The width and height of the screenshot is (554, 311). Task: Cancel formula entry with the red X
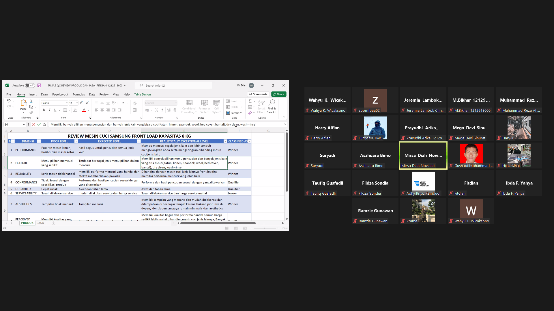(33, 124)
